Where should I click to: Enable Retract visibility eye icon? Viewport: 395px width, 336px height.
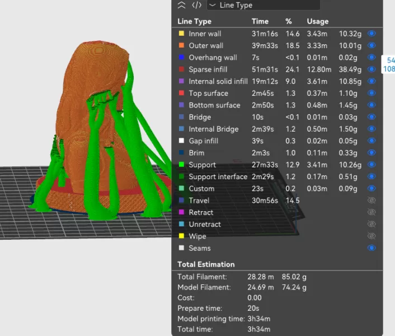(x=372, y=212)
